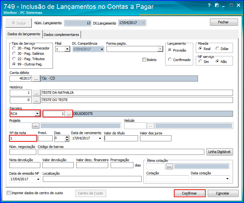Image resolution: width=244 pixels, height=203 pixels.
Task: Open Data de emissão NF date picker
Action: [38, 179]
